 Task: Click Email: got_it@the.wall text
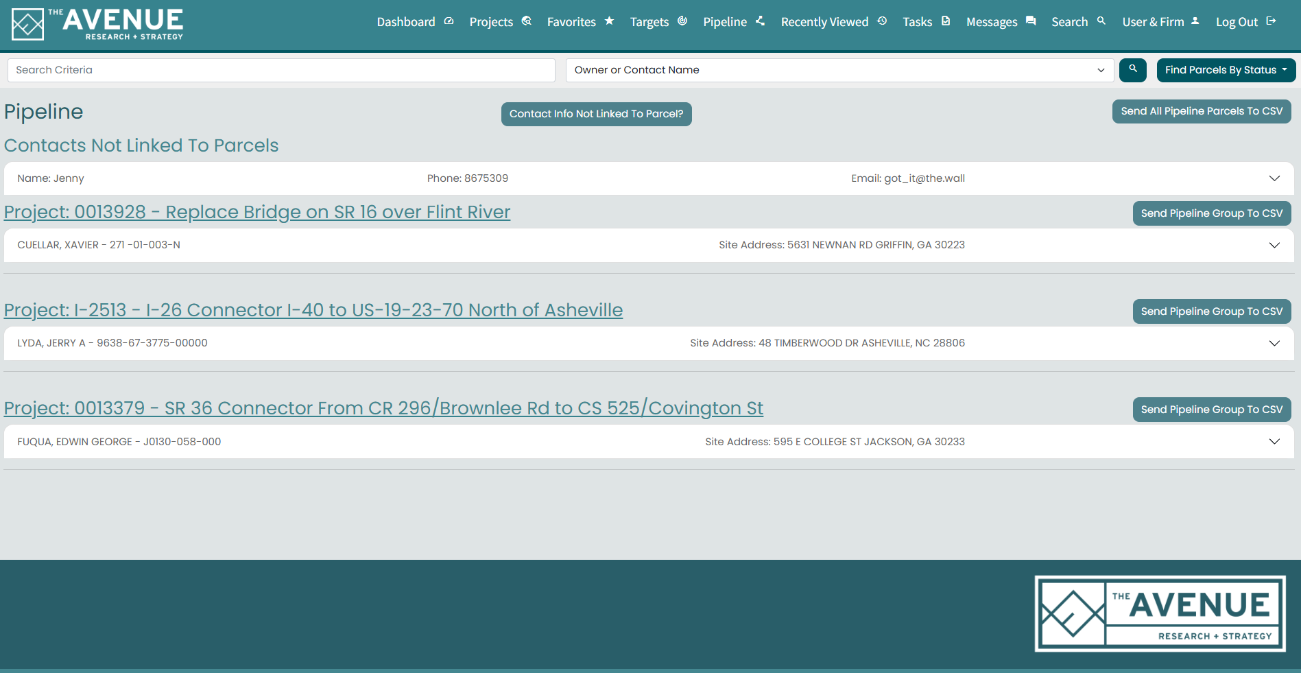coord(908,178)
